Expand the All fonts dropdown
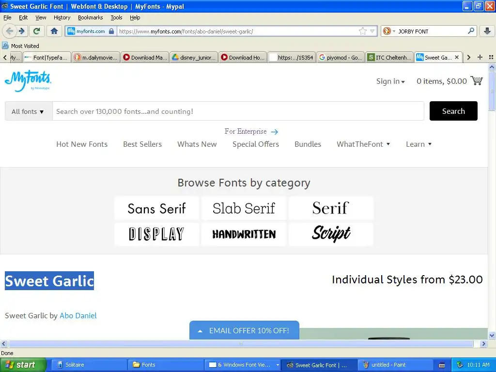The height and width of the screenshot is (372, 496). 29,111
